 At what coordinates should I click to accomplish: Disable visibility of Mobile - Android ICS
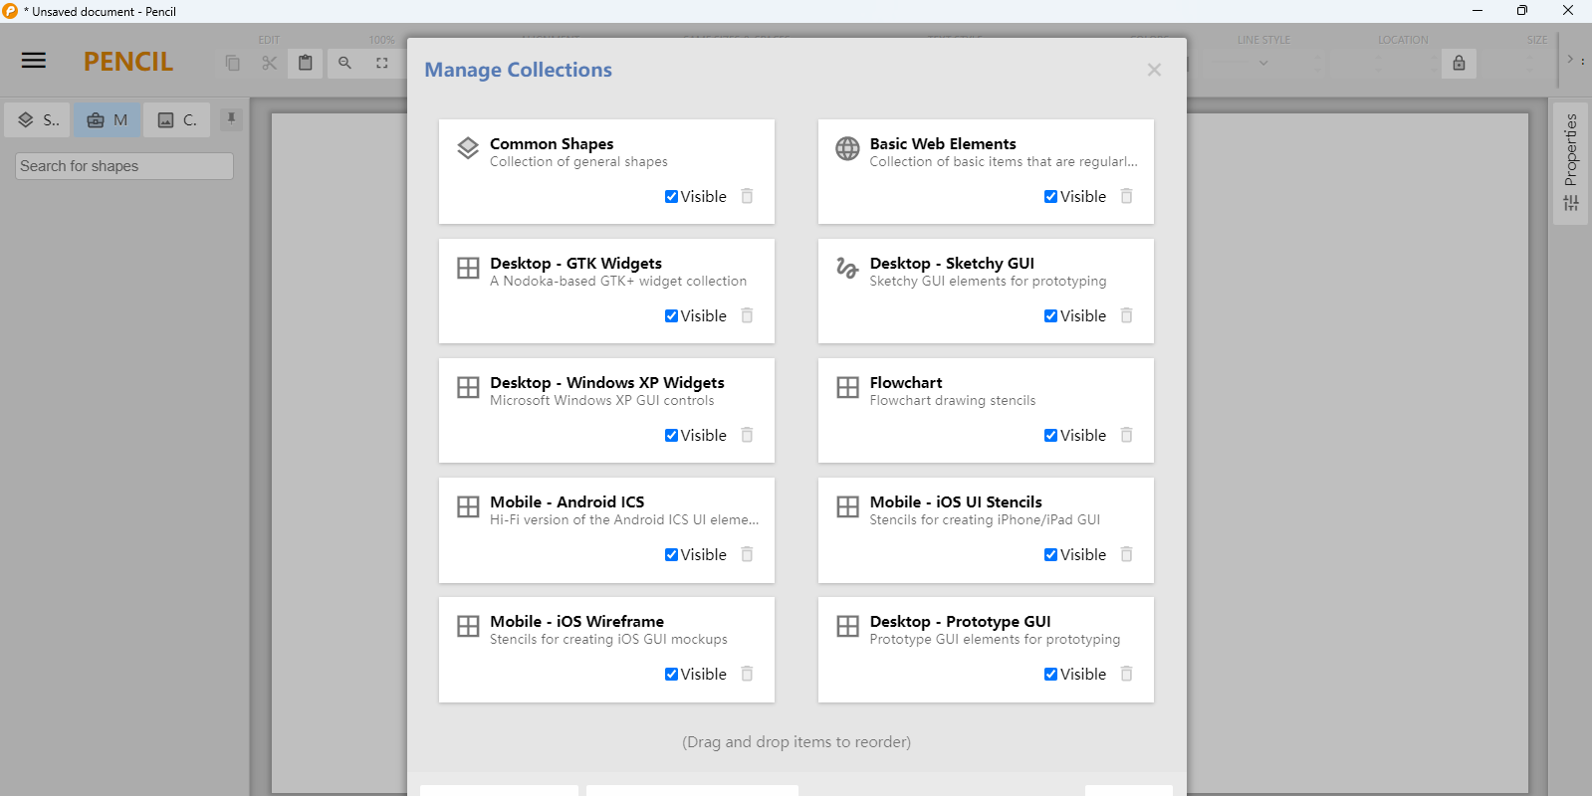(671, 554)
